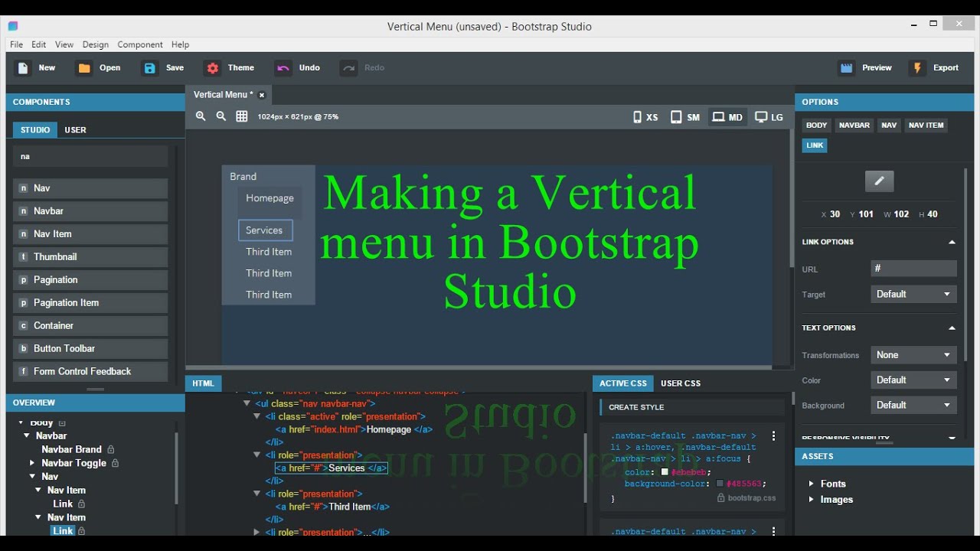The width and height of the screenshot is (980, 551).
Task: Open the Design menu
Action: pyautogui.click(x=96, y=44)
